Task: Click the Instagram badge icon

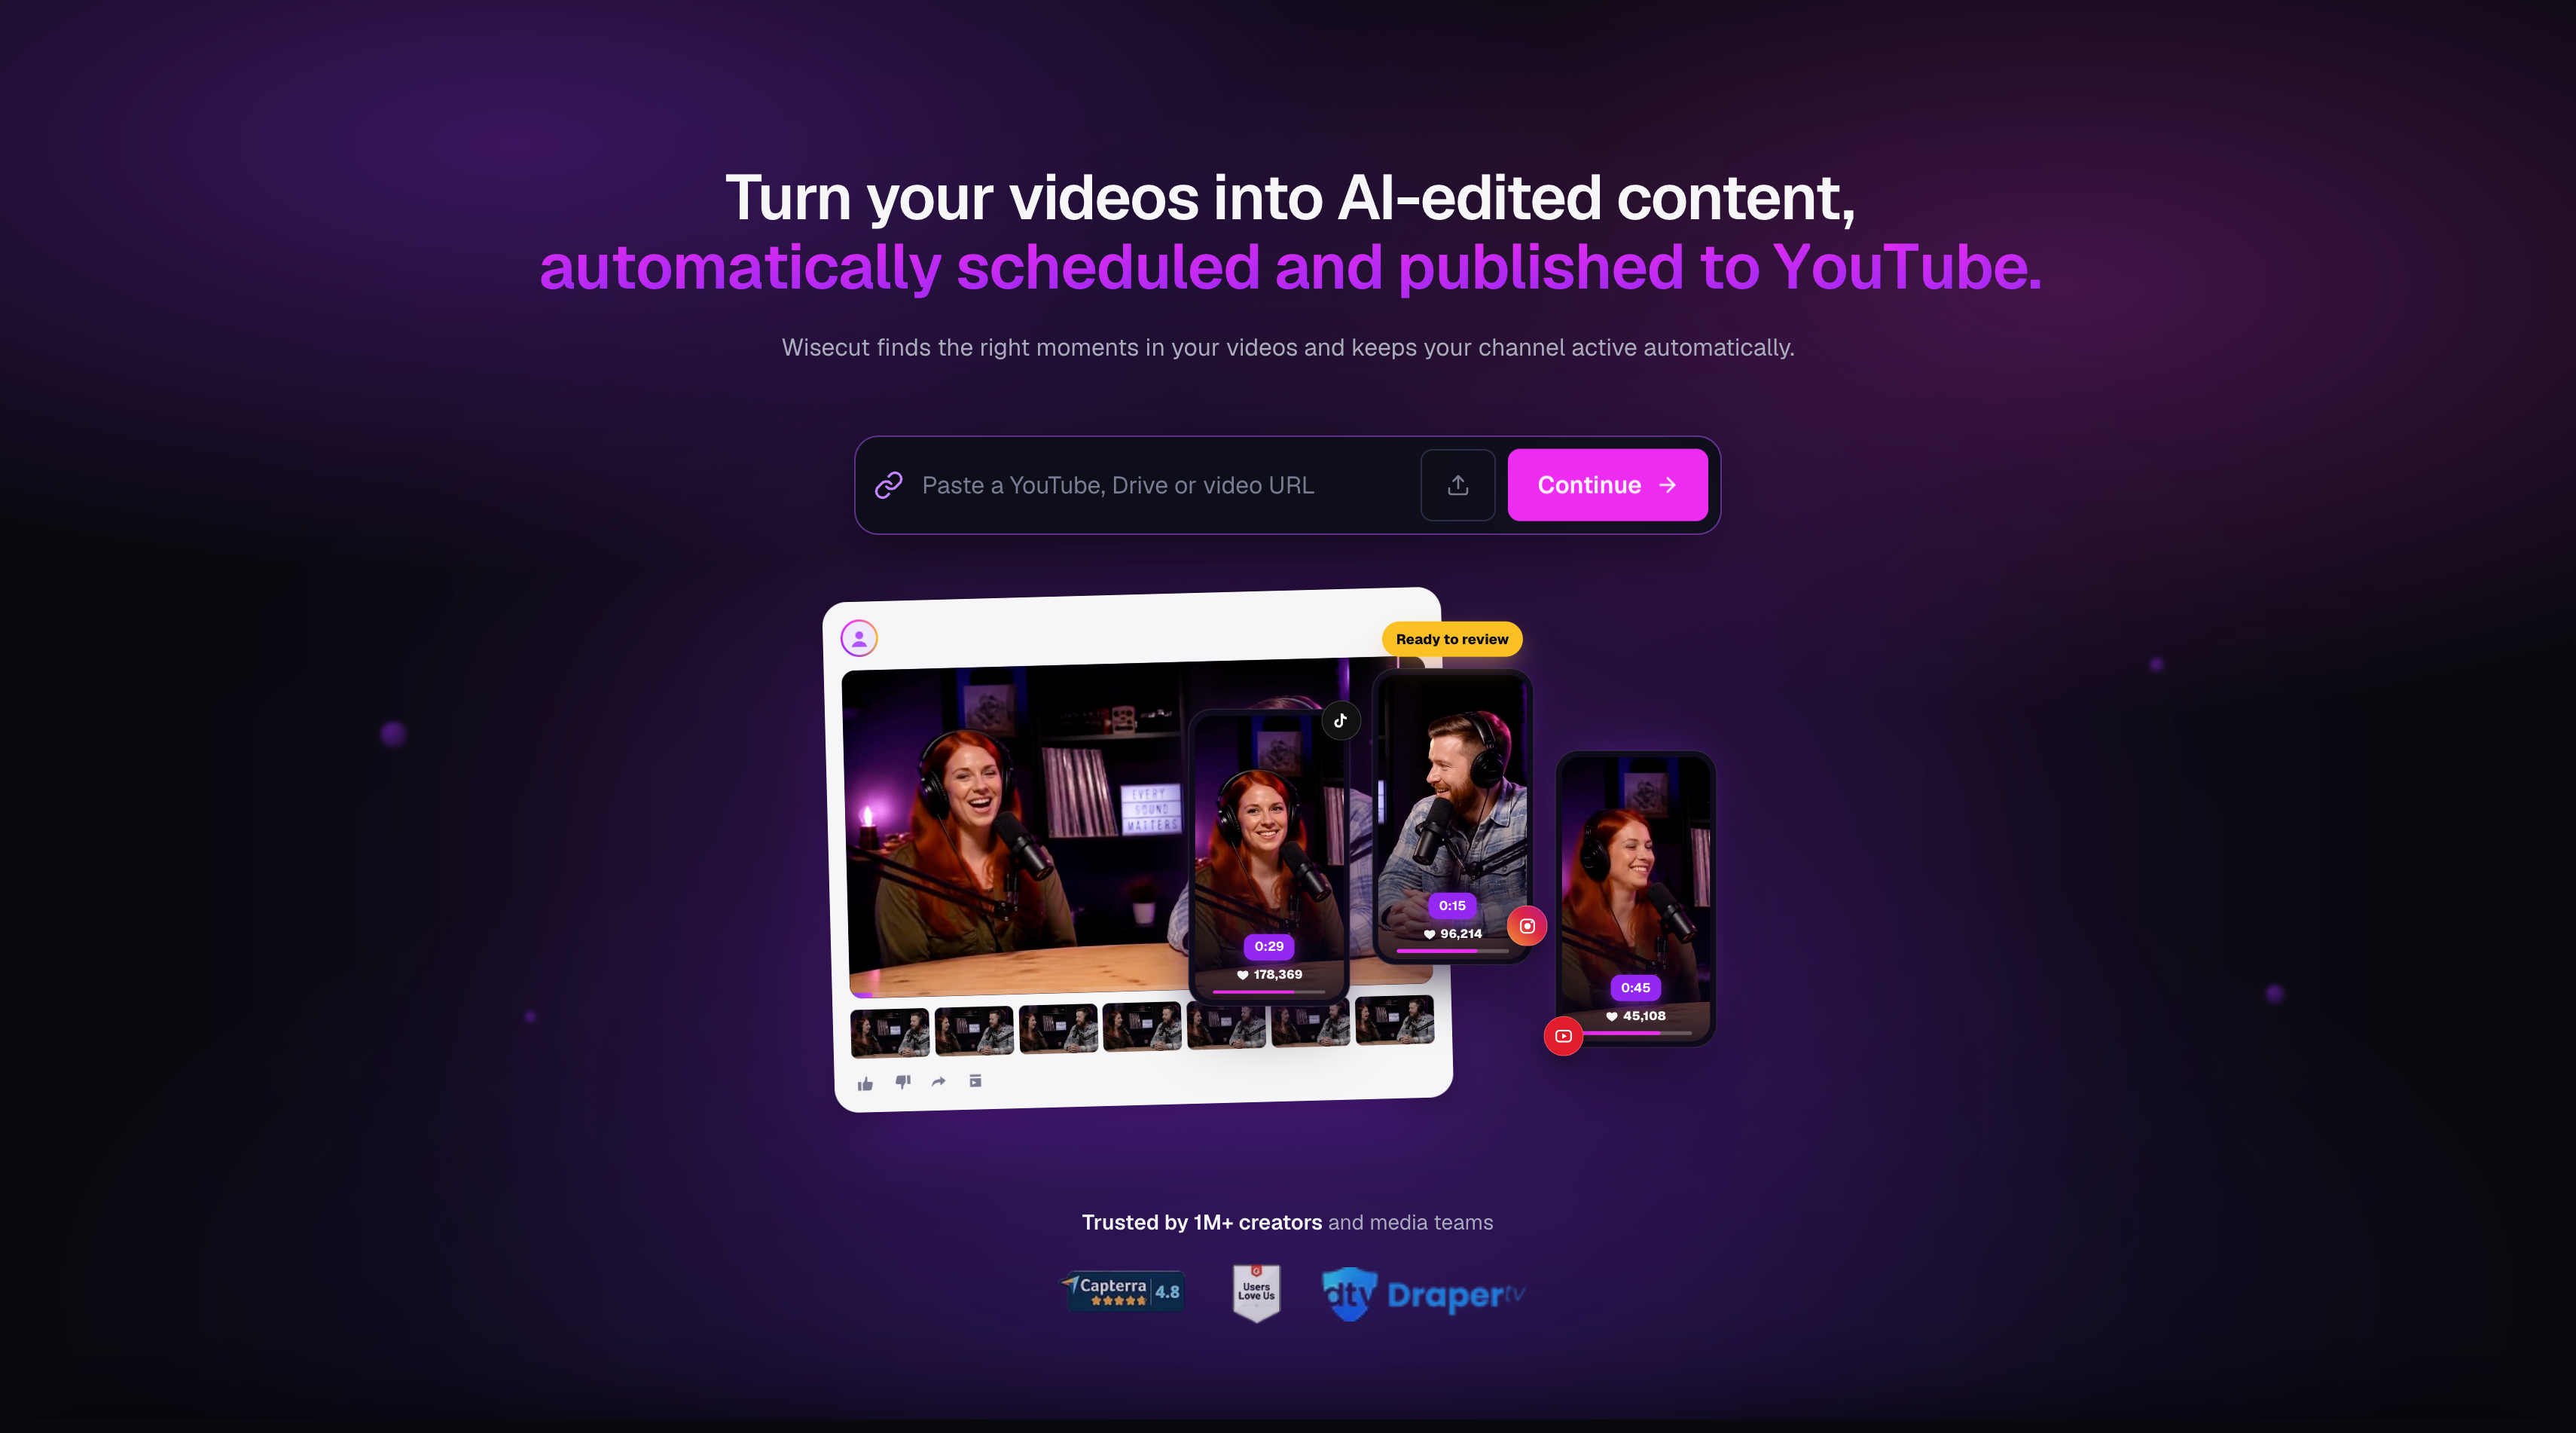Action: pyautogui.click(x=1527, y=926)
